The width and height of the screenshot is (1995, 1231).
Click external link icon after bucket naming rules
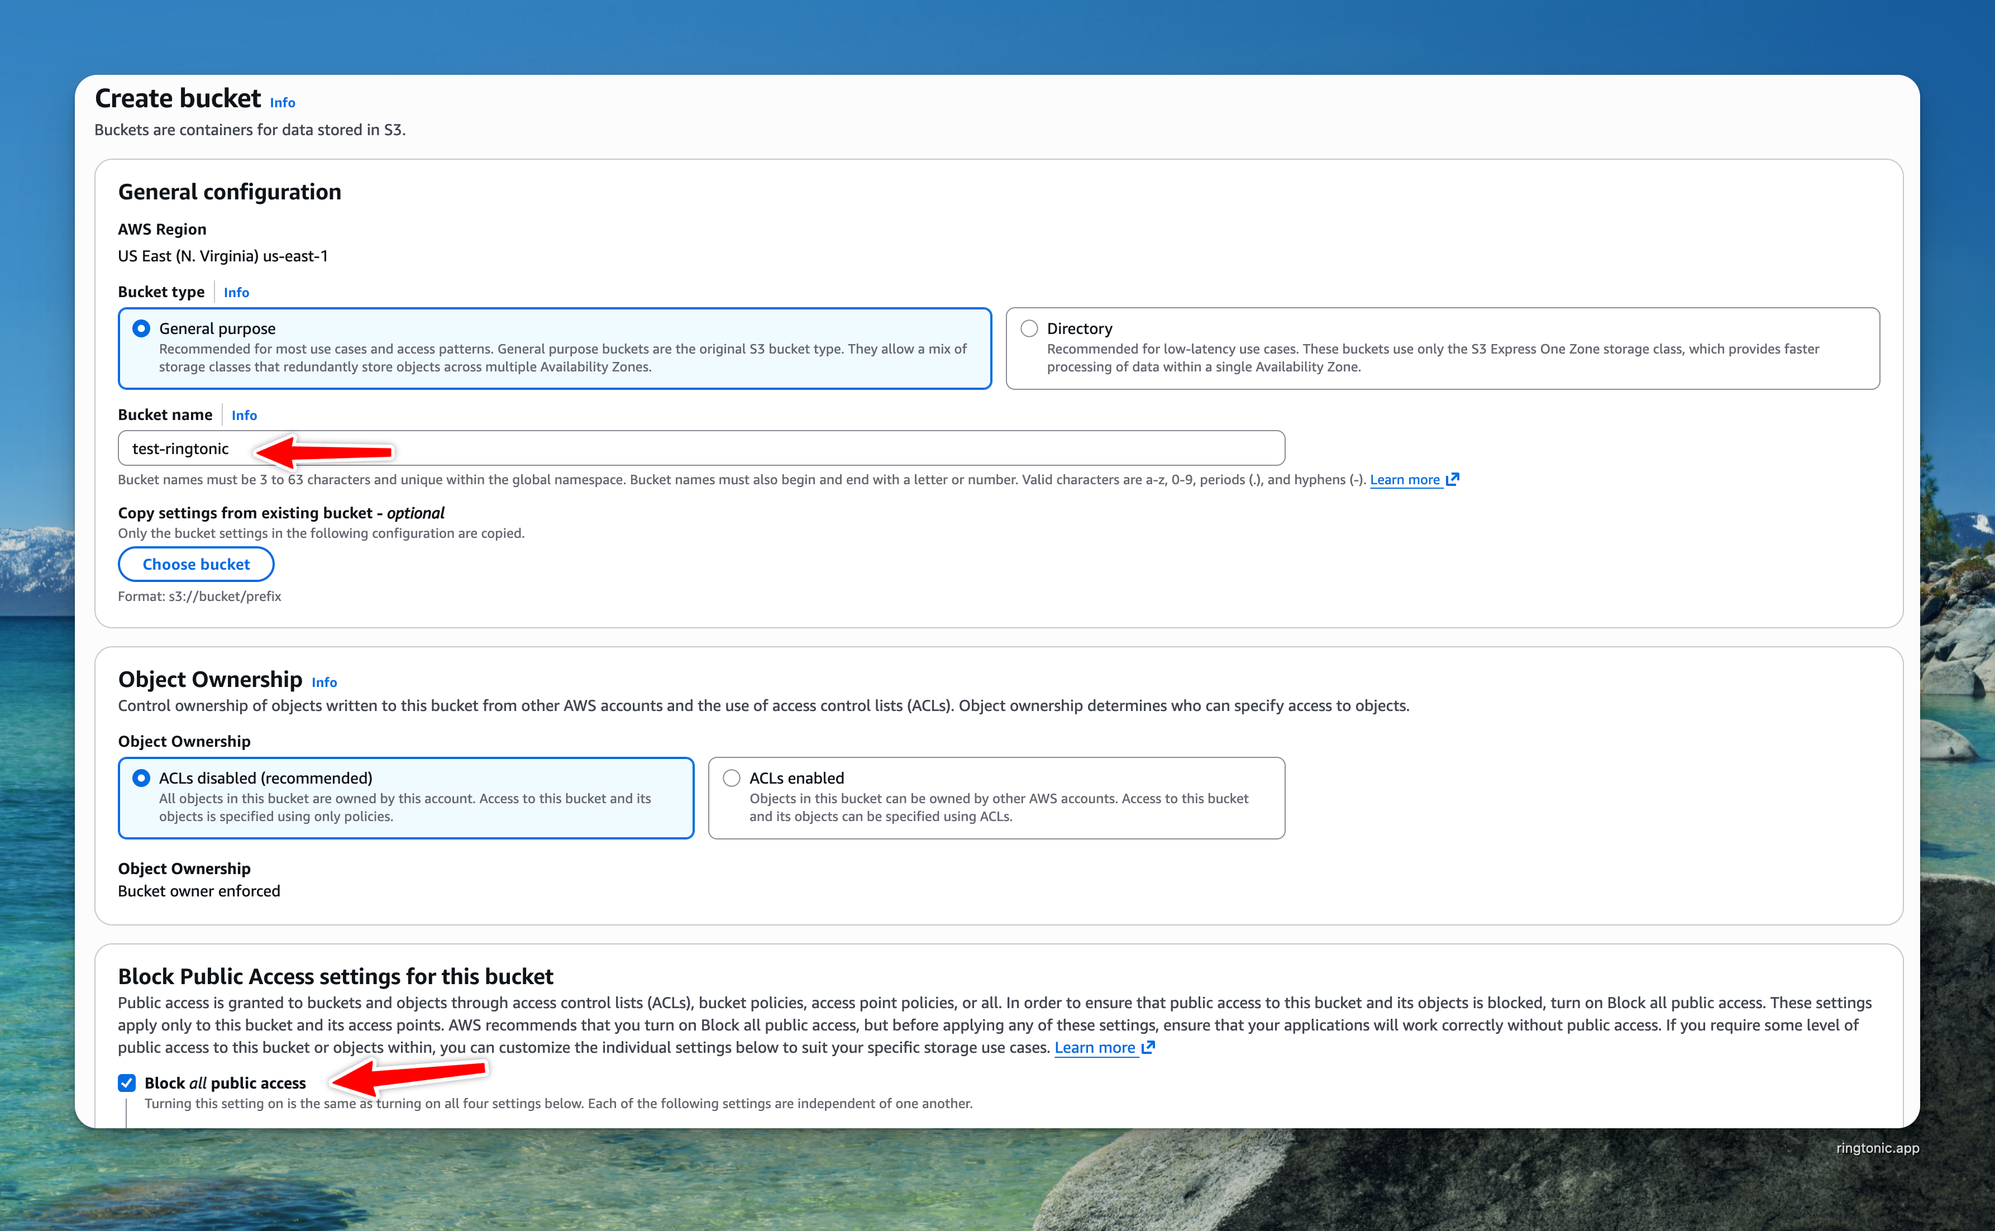click(x=1452, y=479)
